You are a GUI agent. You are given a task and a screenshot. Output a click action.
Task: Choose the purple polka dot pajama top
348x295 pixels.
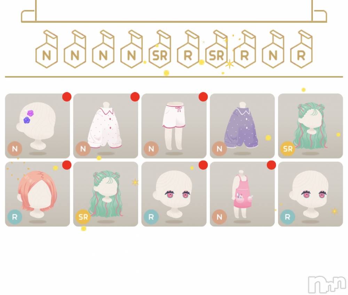242,126
